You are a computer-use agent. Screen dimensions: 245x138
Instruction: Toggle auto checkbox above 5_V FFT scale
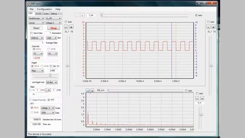(197, 94)
